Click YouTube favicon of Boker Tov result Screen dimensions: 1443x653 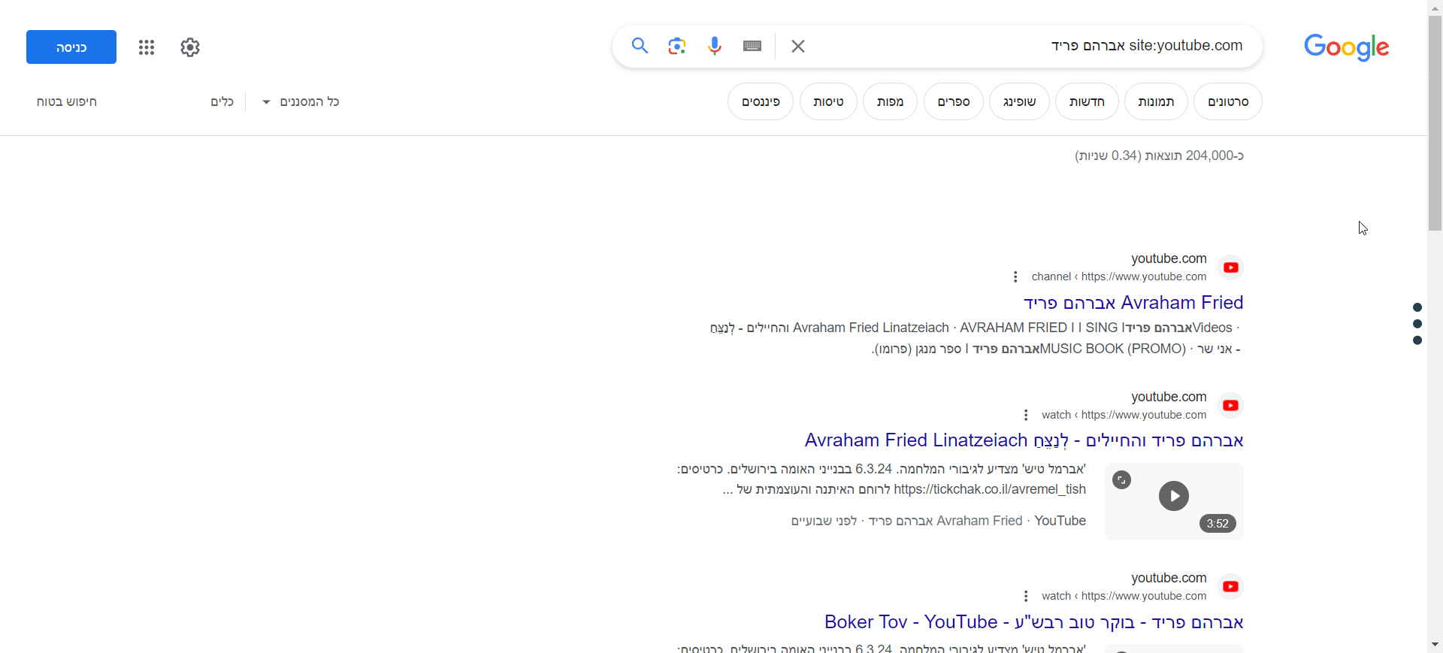tap(1231, 587)
